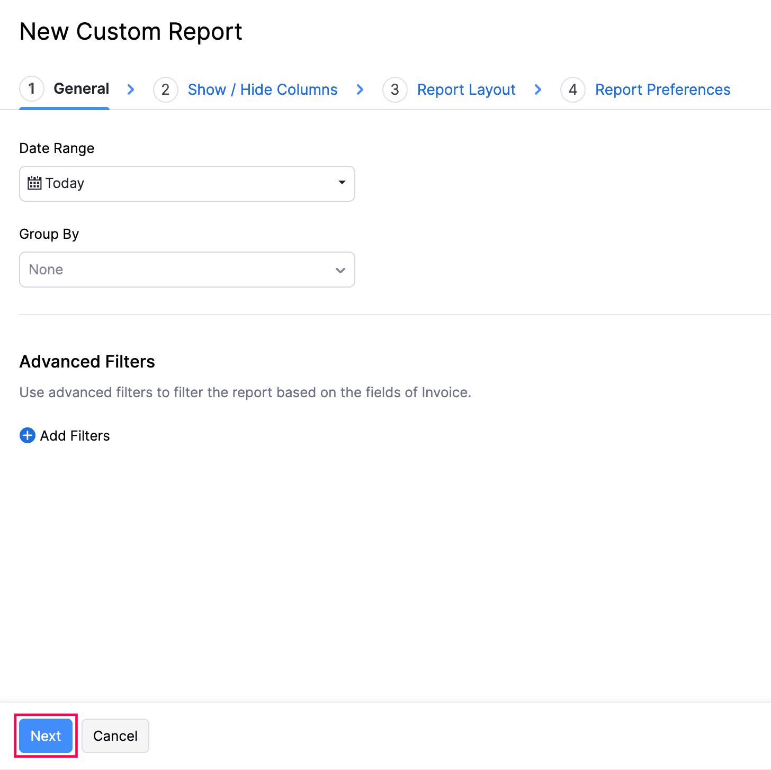Viewport: 771px width, 770px height.
Task: Open the Date Range dropdown
Action: (341, 183)
